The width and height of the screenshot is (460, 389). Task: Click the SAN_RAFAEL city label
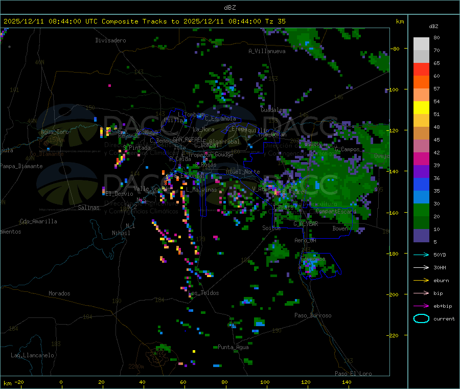coord(188,139)
